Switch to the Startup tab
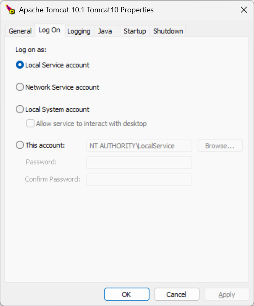Image resolution: width=254 pixels, height=306 pixels. (x=135, y=31)
